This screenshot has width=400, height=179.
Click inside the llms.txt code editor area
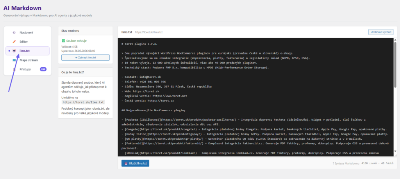pyautogui.click(x=255, y=97)
